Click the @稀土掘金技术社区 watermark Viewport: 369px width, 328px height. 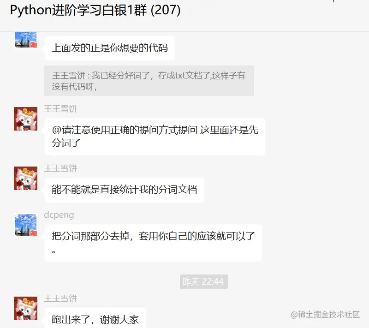click(325, 314)
